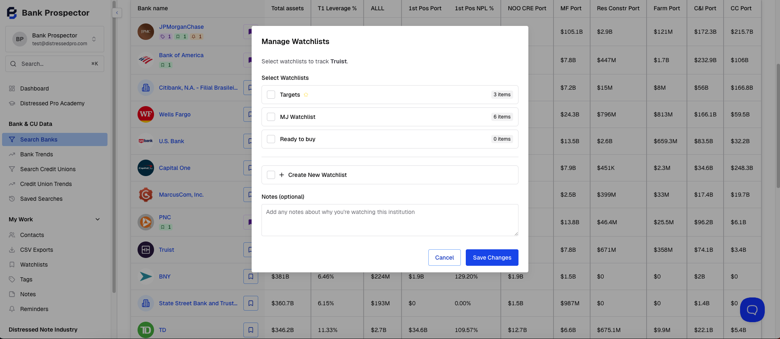This screenshot has height=339, width=780.
Task: Open Saved Searches
Action: pos(41,199)
